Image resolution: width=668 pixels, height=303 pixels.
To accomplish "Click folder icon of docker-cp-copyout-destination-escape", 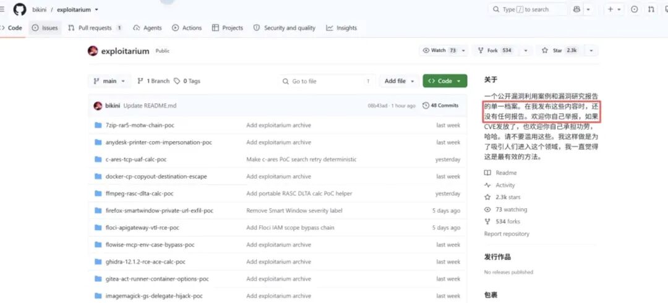I will tap(98, 176).
